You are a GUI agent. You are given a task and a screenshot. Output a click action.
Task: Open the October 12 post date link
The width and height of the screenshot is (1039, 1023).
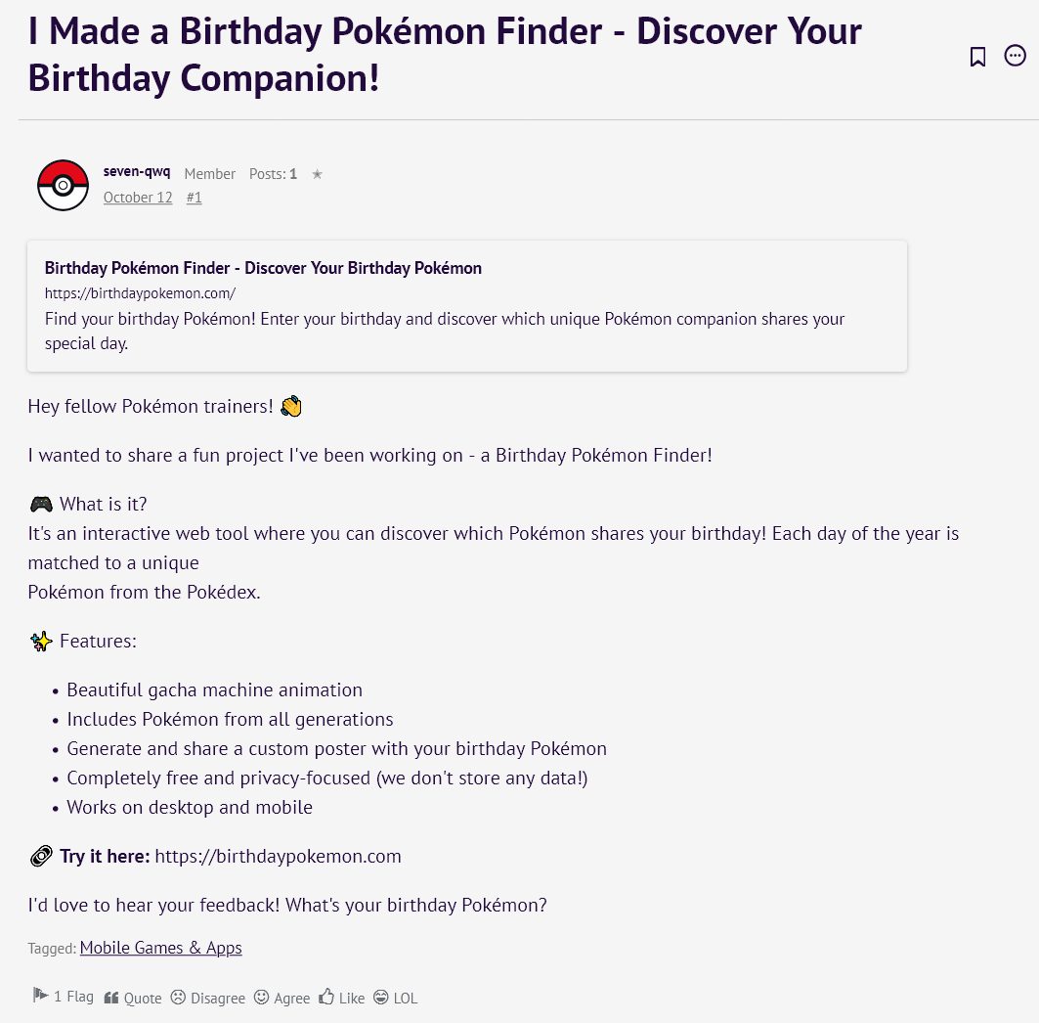tap(138, 198)
